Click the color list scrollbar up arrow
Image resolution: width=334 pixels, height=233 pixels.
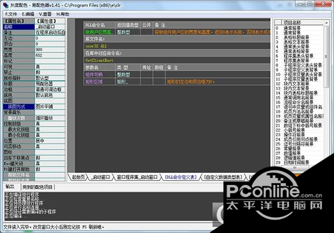click(327, 23)
